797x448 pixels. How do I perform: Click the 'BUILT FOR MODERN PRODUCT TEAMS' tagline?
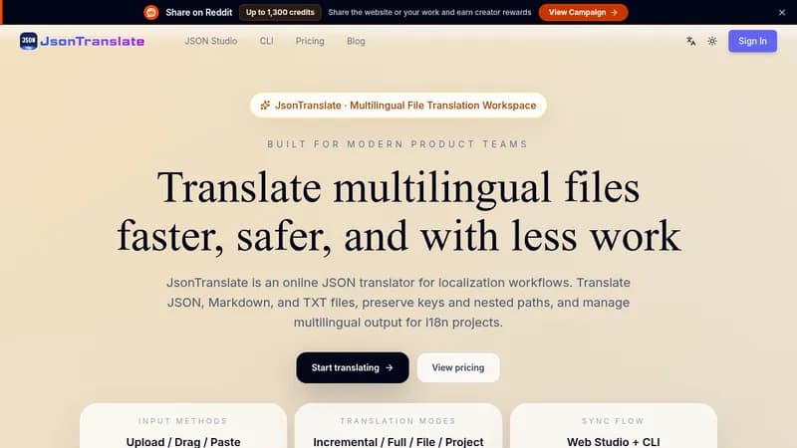pos(398,144)
